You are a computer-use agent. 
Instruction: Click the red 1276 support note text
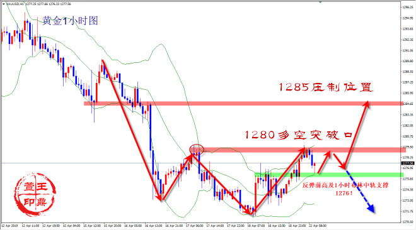click(345, 189)
